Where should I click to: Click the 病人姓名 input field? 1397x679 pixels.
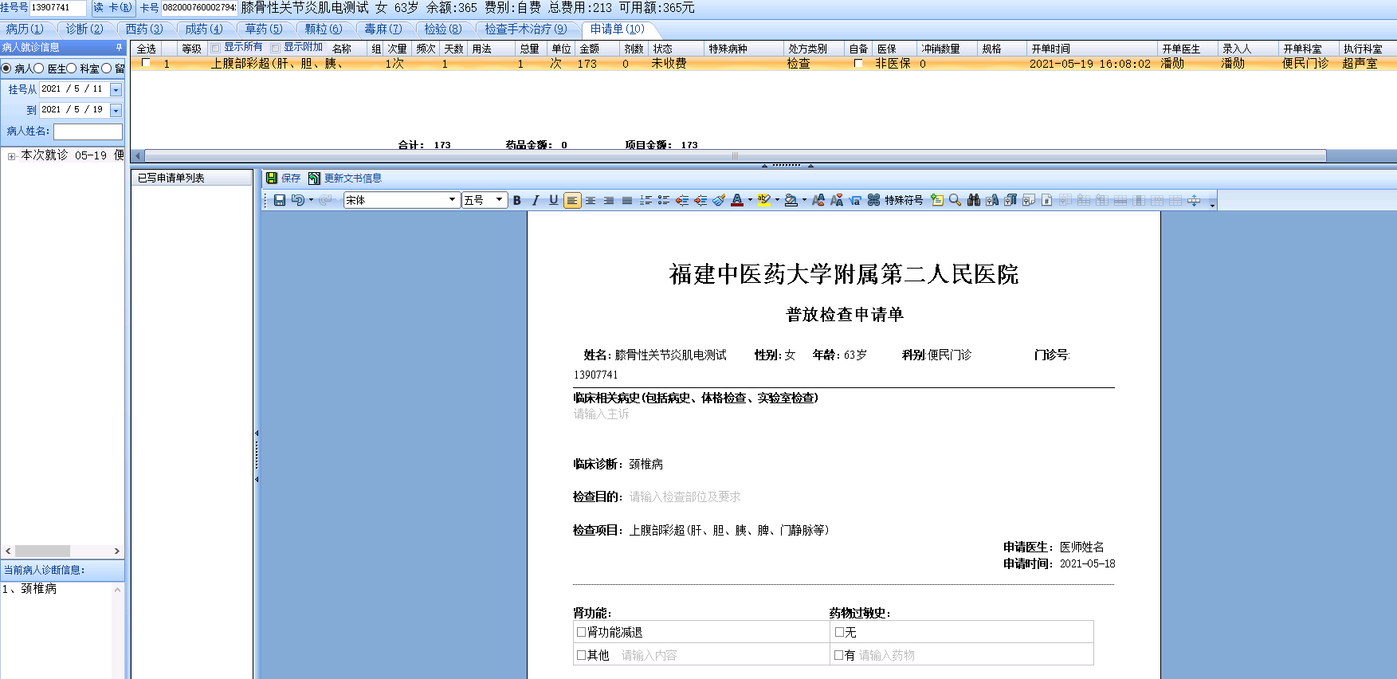[88, 131]
